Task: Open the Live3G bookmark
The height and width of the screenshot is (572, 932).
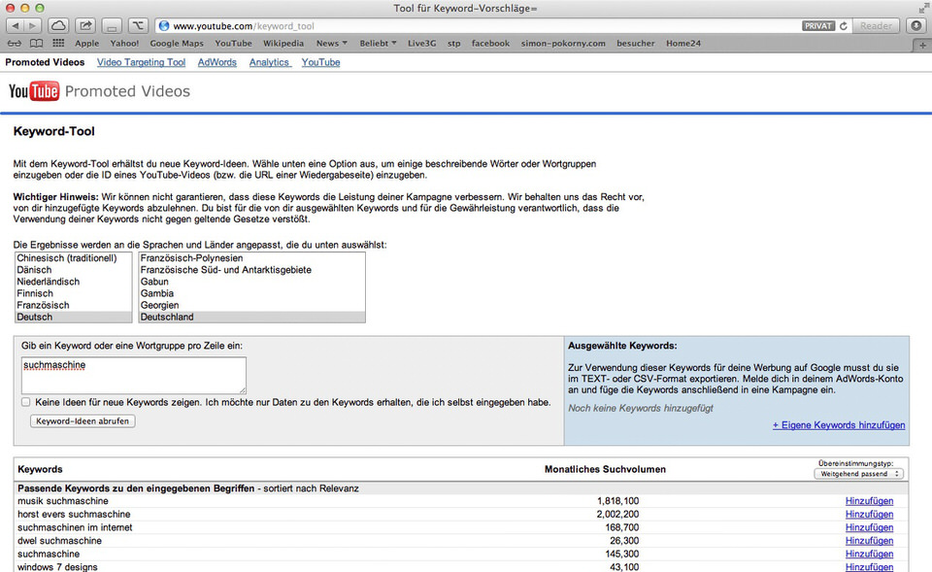Action: click(x=422, y=44)
